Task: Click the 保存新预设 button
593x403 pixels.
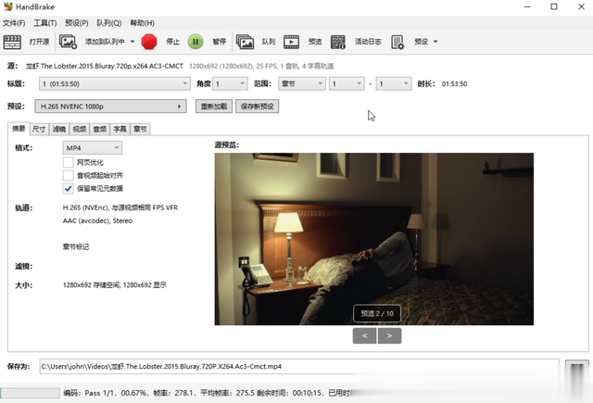Action: pos(258,107)
